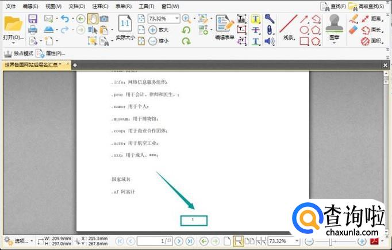This screenshot has height=250, width=392.
Task: Switch to two pages continuous layout
Action: tap(260, 241)
